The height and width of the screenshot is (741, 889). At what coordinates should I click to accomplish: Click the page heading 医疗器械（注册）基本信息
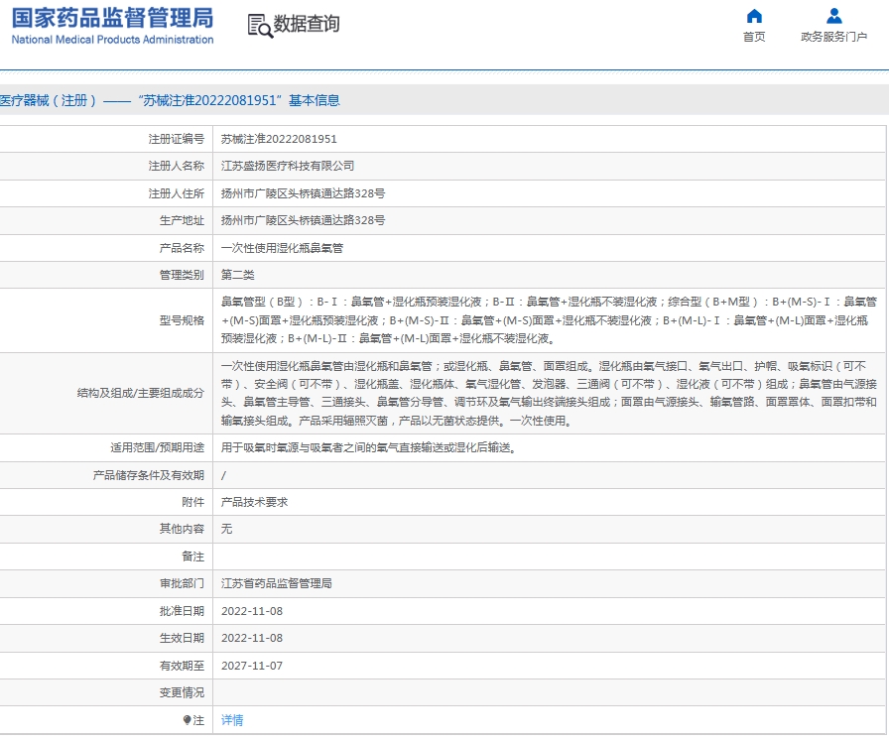tap(170, 100)
